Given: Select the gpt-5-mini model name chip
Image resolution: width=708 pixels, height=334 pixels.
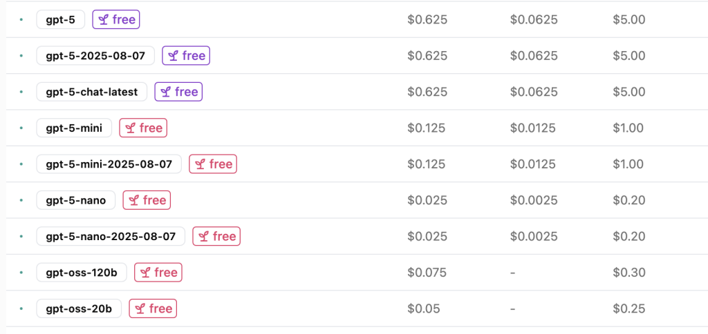Looking at the screenshot, I should point(74,128).
